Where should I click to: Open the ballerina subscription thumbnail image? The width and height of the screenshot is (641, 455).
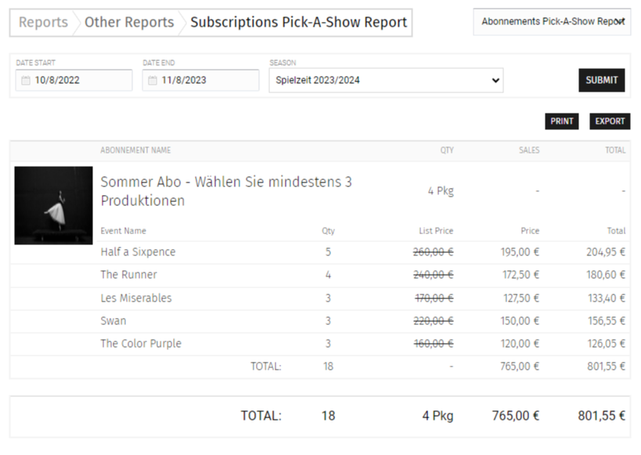coord(53,205)
